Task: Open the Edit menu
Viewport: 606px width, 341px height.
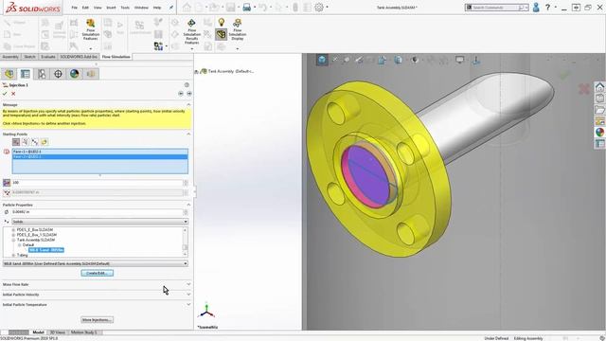Action: pyautogui.click(x=85, y=8)
